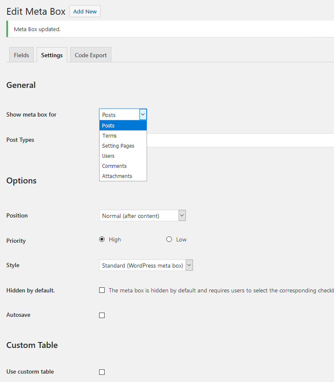Open the Settings tab

coord(52,55)
